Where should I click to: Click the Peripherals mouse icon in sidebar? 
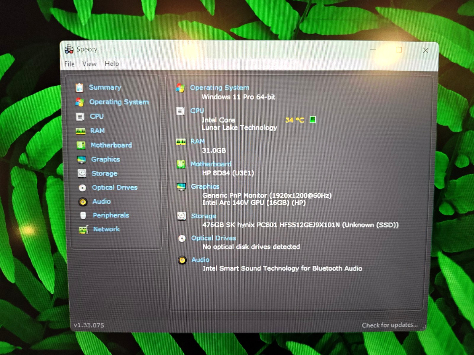click(x=83, y=215)
